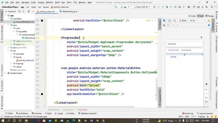Expand the com (androidTest) package
The width and height of the screenshot is (218, 123).
pos(11,41)
